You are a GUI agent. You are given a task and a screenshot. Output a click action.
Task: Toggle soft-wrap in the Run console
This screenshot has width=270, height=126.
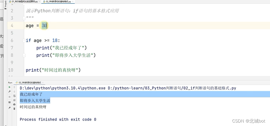pyautogui.click(x=14, y=96)
